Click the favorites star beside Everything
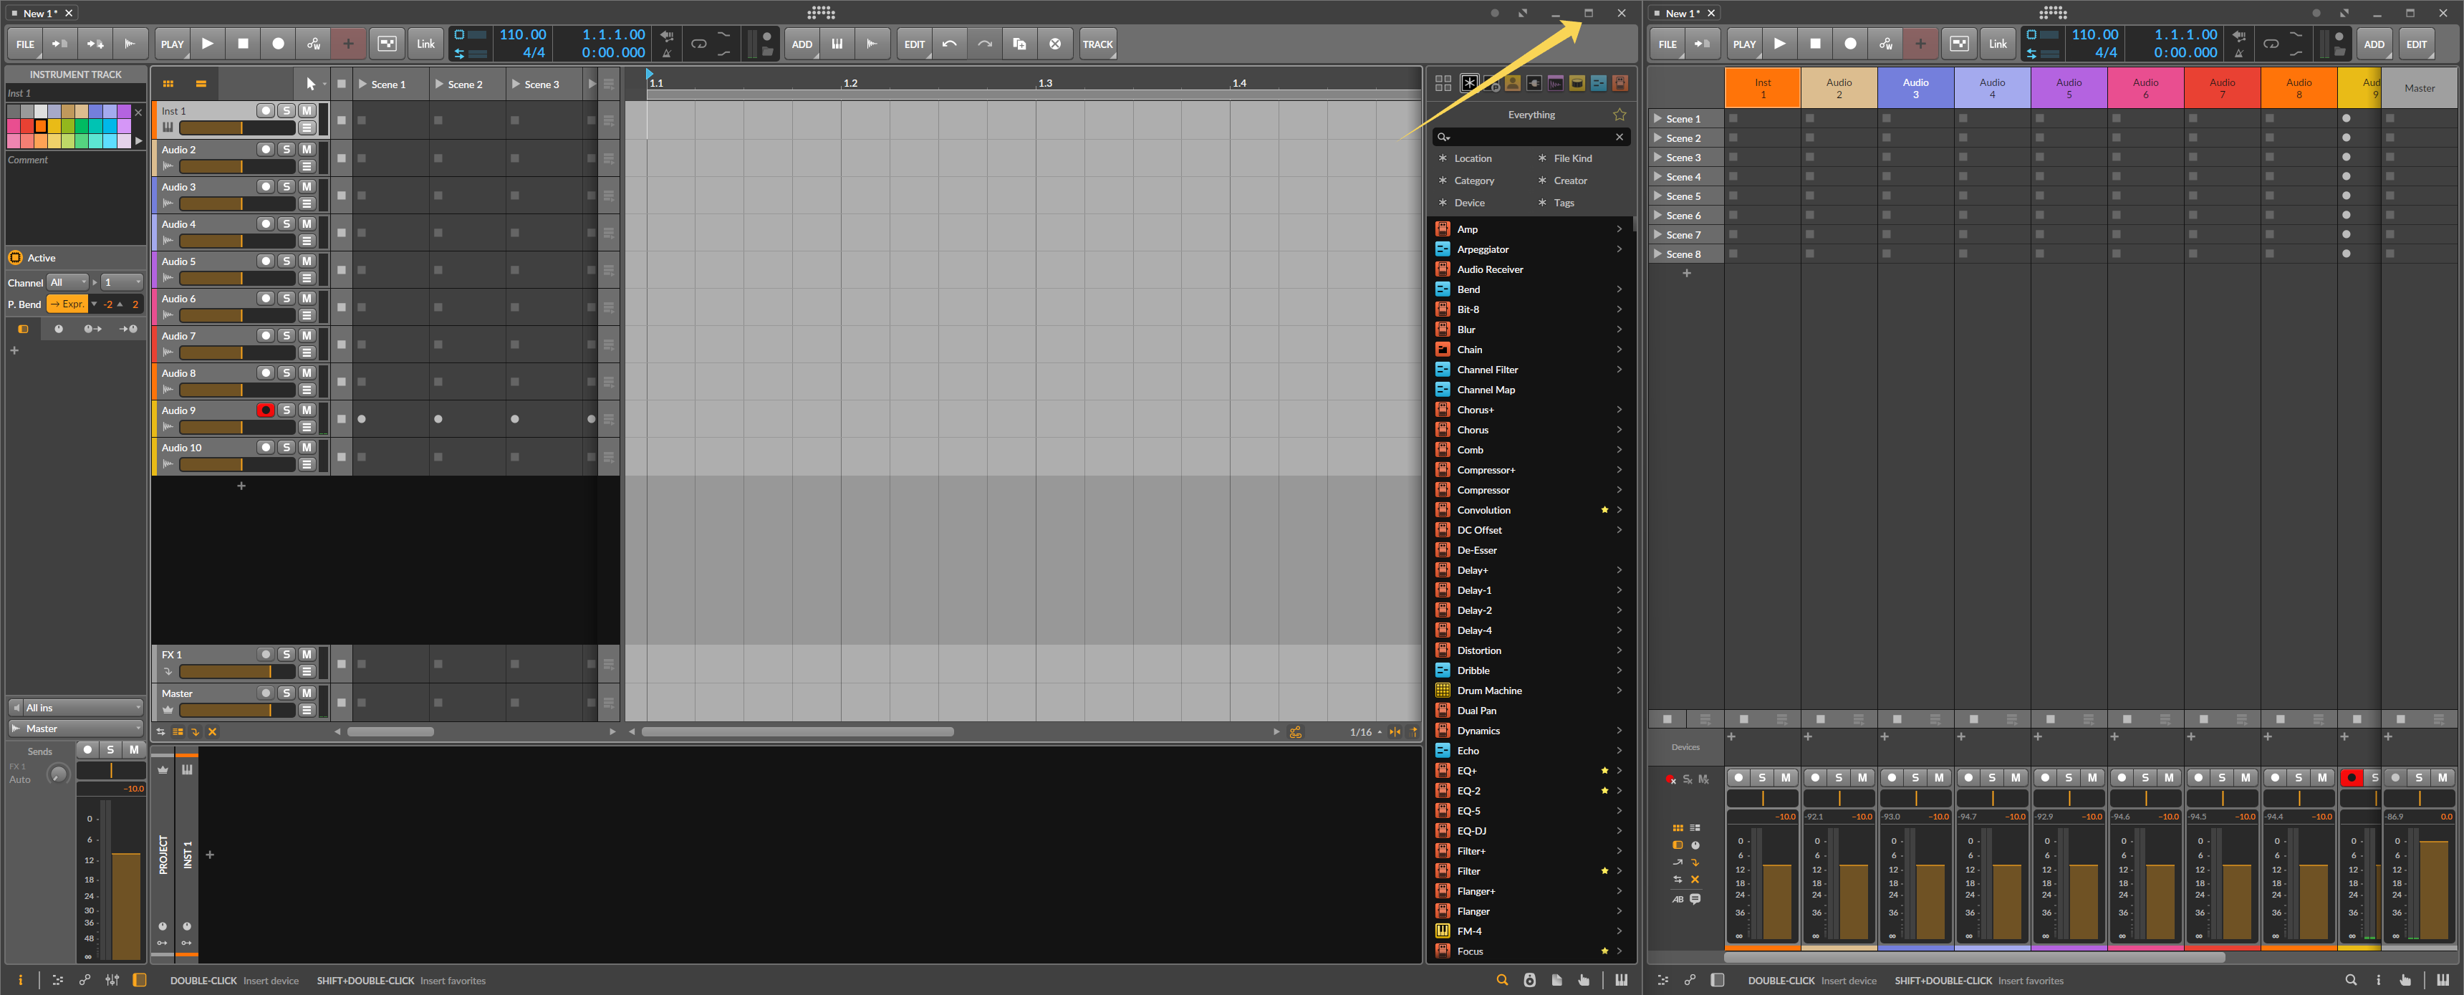This screenshot has width=2464, height=995. [x=1620, y=115]
